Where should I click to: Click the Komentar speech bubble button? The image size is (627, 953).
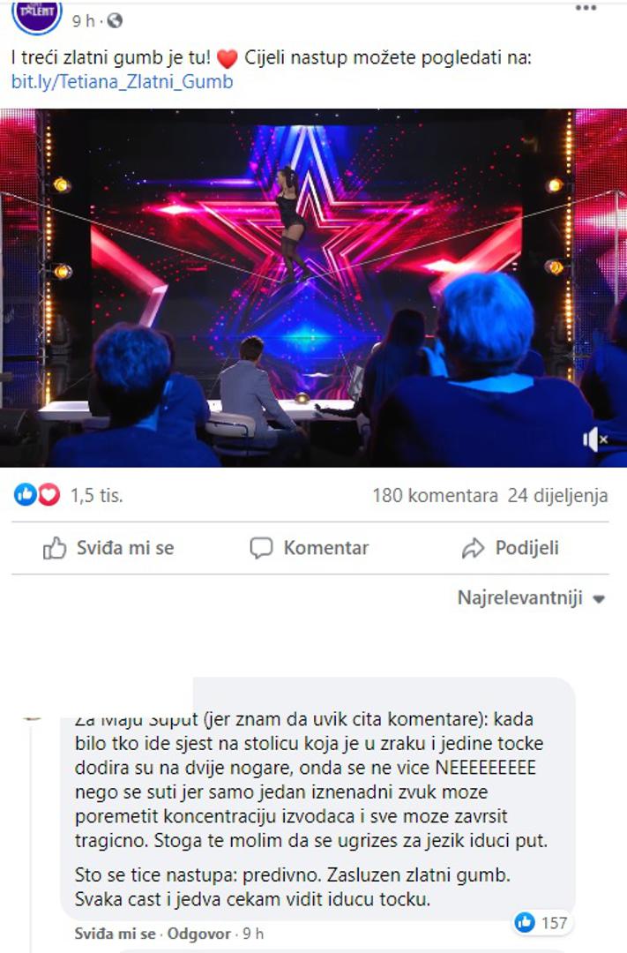[310, 548]
